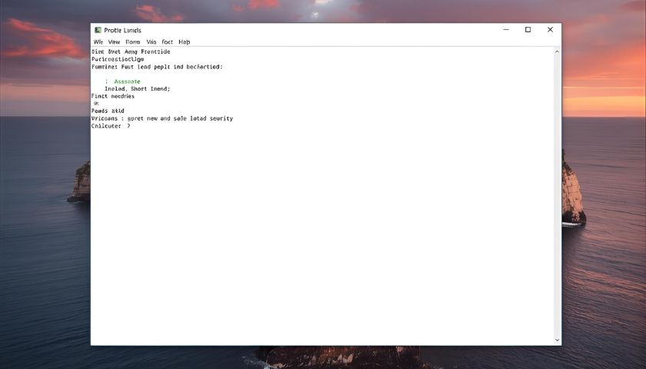Image resolution: width=646 pixels, height=369 pixels.
Task: Open the Wle menu
Action: (98, 42)
